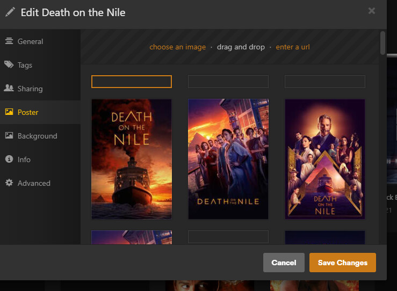The height and width of the screenshot is (291, 397).
Task: Click the Info circle icon
Action: pos(9,159)
